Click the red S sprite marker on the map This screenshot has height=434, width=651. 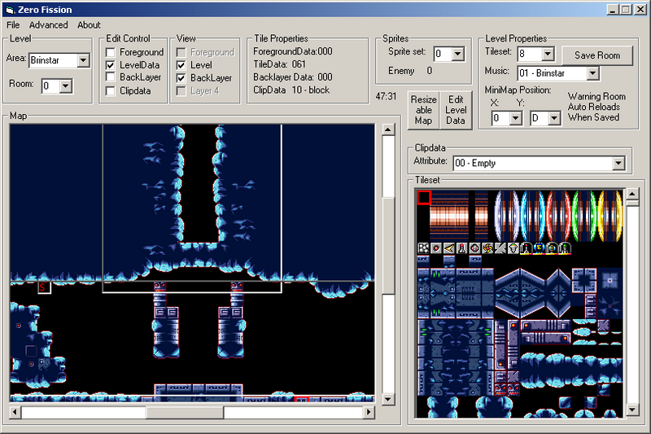coord(44,287)
